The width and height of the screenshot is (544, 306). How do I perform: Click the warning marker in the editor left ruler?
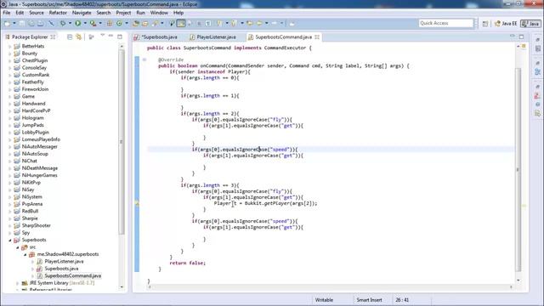[x=137, y=204]
